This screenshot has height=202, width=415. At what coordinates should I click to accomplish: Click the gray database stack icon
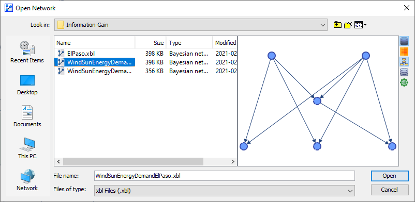(x=404, y=72)
